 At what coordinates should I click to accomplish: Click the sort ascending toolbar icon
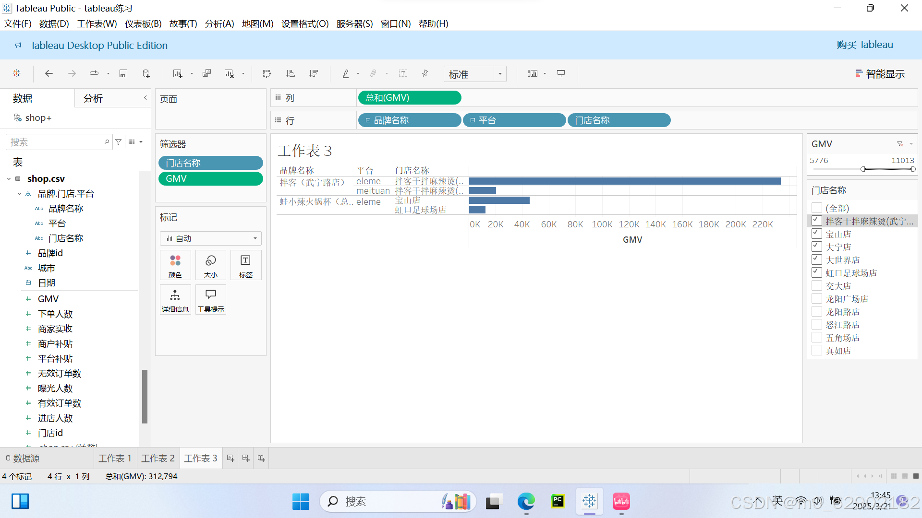(290, 73)
